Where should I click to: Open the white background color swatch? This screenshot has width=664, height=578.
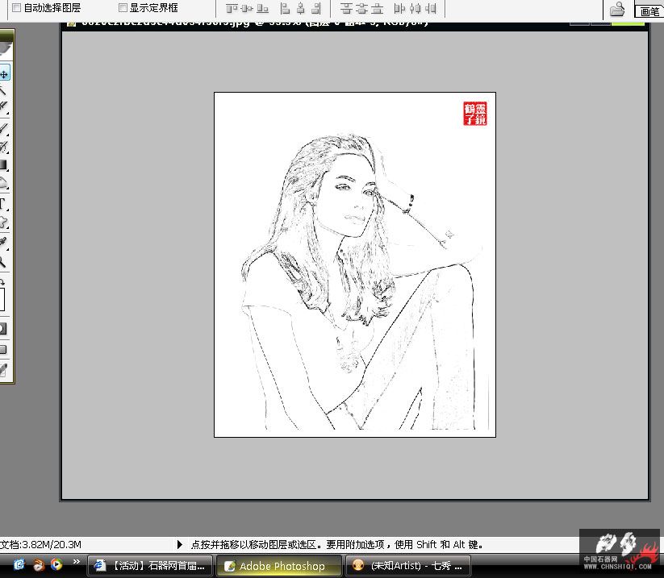click(x=2, y=299)
